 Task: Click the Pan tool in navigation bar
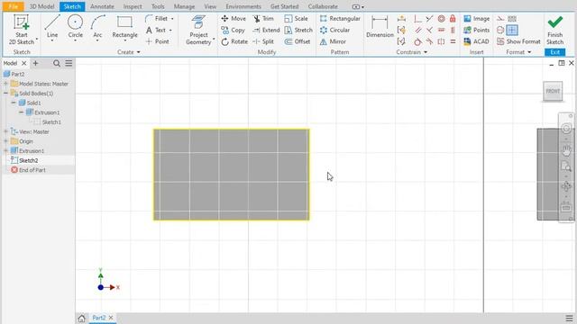566,150
